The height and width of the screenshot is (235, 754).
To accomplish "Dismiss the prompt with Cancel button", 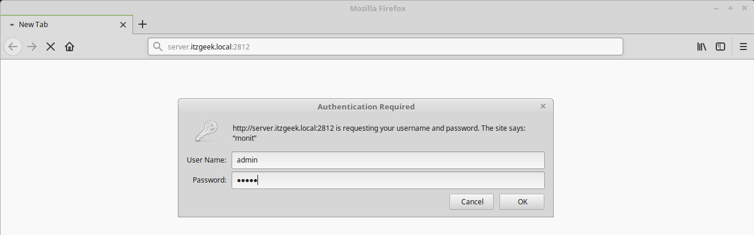I will (471, 201).
